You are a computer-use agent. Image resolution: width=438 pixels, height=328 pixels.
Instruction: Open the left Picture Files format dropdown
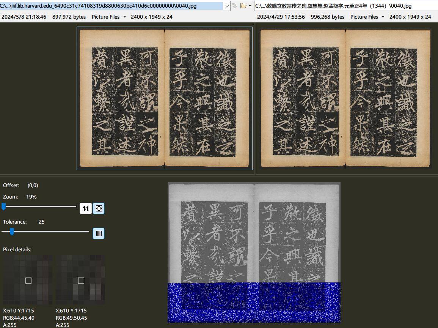pyautogui.click(x=124, y=17)
